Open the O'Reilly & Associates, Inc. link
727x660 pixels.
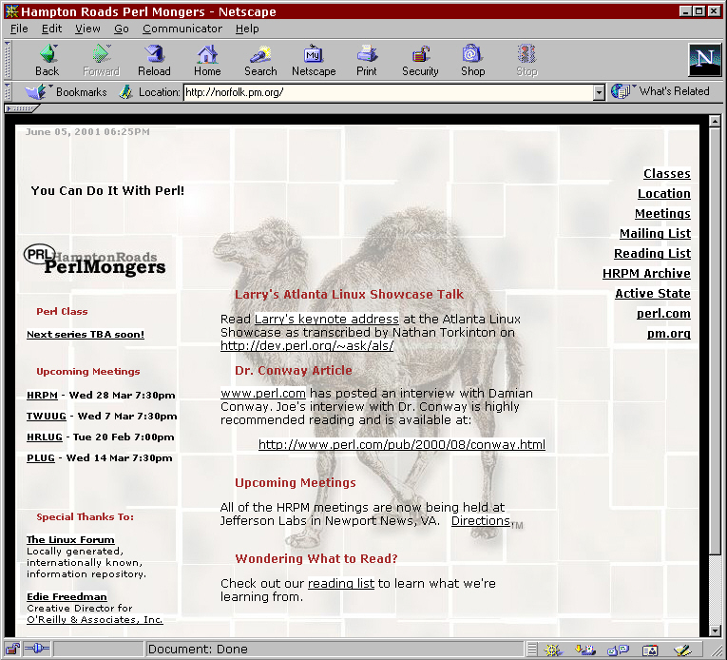point(95,620)
